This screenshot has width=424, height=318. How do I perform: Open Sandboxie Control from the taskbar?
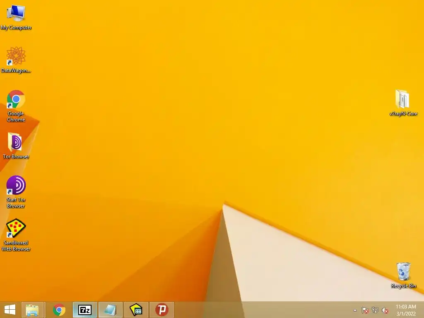[136, 310]
